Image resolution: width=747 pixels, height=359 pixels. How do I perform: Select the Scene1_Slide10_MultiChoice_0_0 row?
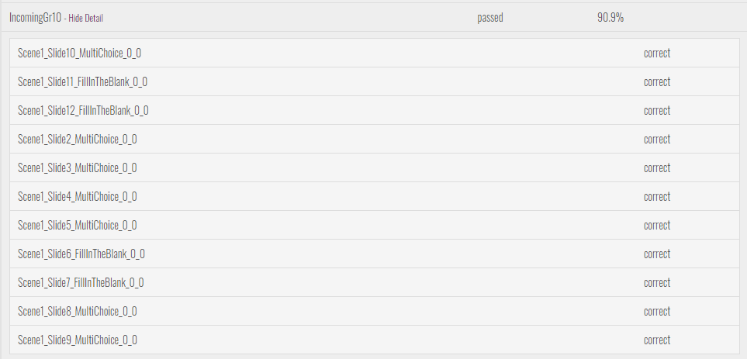tap(375, 53)
